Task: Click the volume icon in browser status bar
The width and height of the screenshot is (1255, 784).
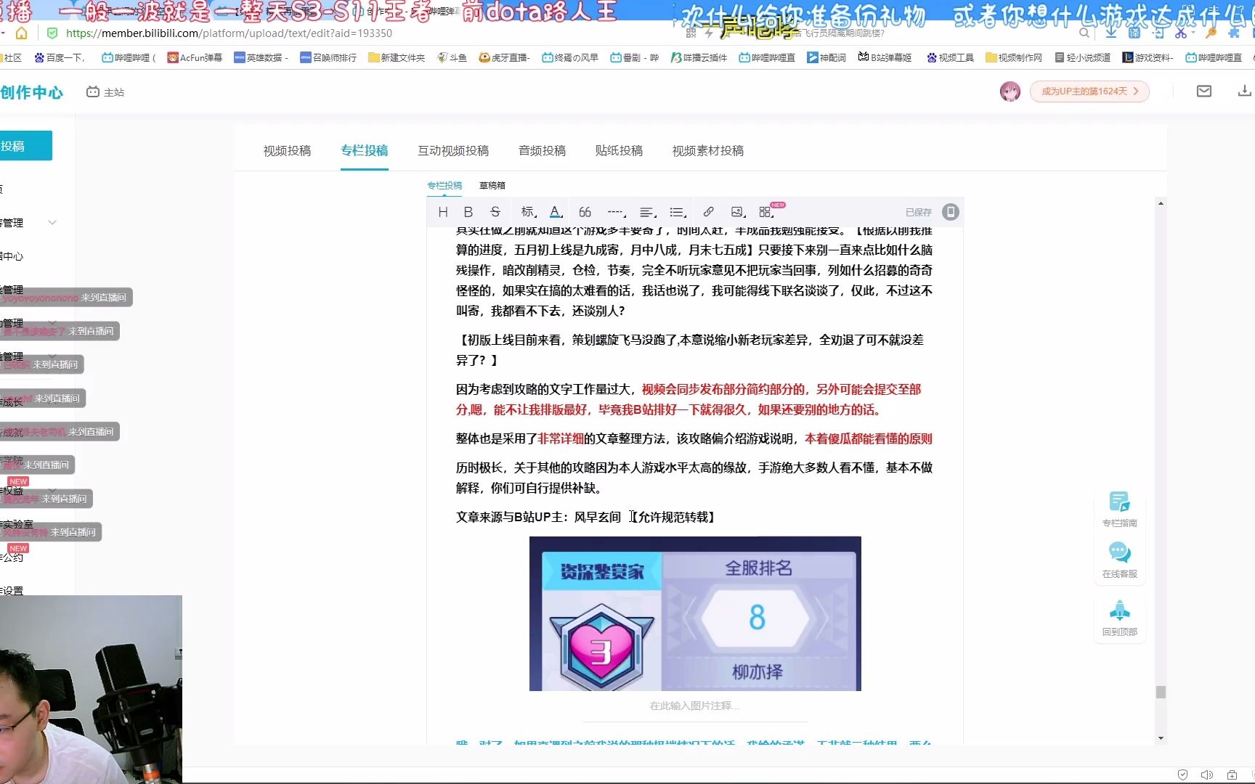Action: tap(1207, 775)
